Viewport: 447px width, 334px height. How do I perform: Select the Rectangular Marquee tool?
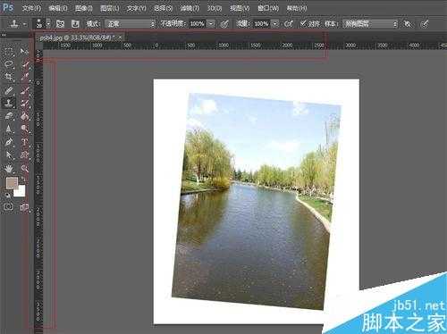(9, 51)
